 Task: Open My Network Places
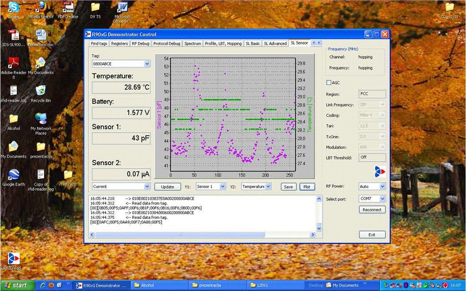pos(41,124)
